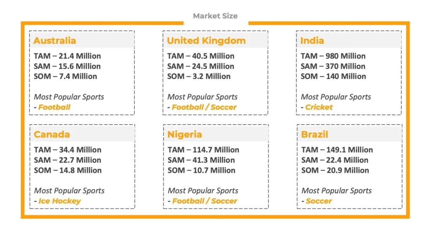Open the Cricket label under India

tap(319, 107)
